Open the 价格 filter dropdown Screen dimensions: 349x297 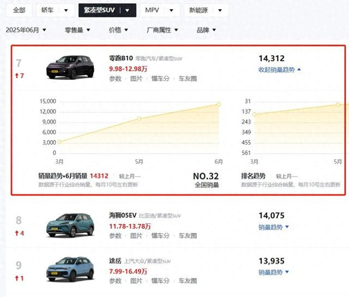118,30
